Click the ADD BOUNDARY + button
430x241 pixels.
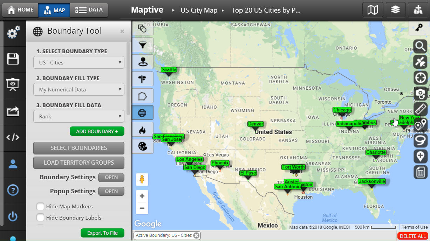(x=97, y=131)
